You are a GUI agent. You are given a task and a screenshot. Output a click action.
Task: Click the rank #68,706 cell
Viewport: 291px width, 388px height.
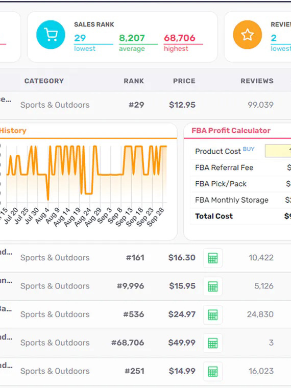(128, 343)
